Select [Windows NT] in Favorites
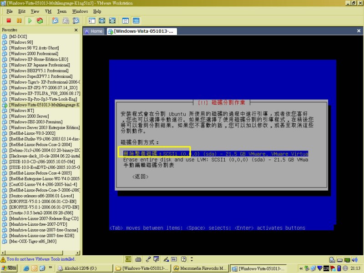 tap(21, 111)
